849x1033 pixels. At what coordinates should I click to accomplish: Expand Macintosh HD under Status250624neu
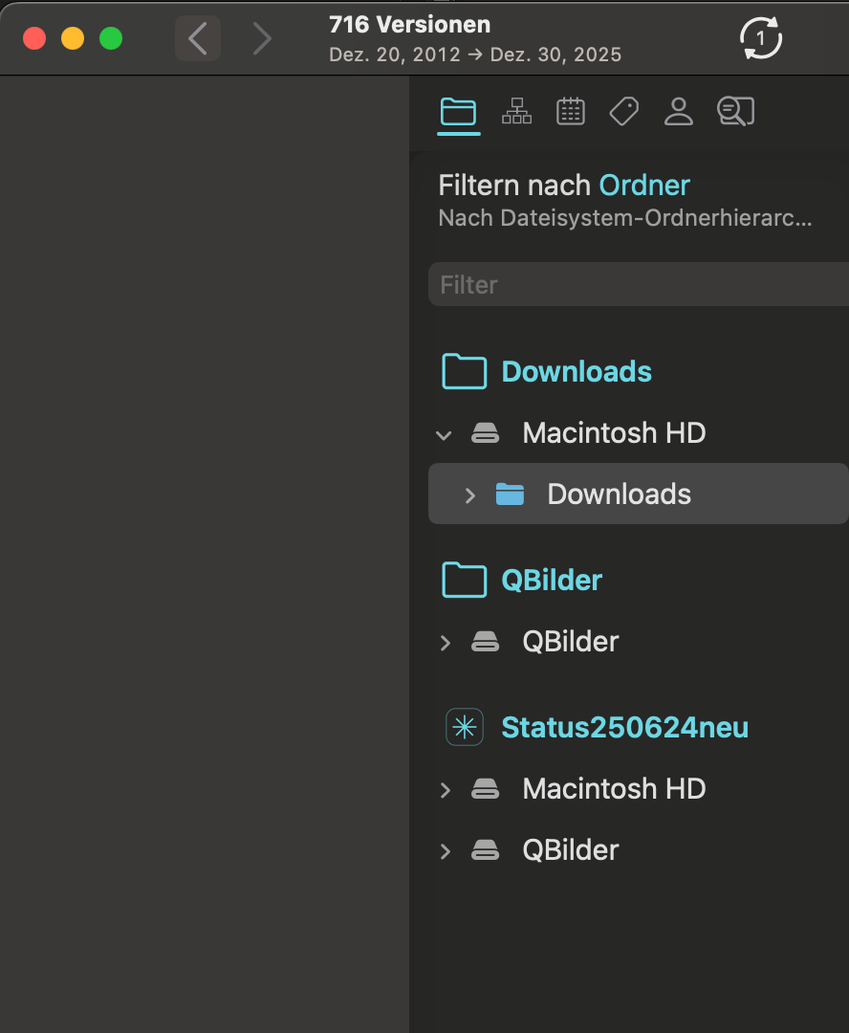coord(445,790)
